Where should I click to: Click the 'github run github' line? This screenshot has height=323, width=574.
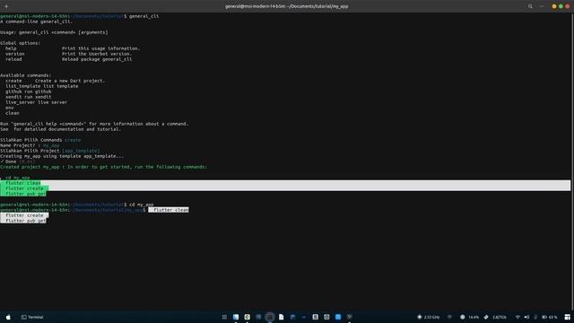click(x=28, y=92)
